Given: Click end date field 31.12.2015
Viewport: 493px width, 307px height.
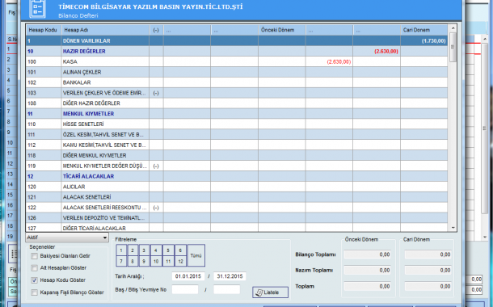Looking at the screenshot, I should tap(230, 276).
